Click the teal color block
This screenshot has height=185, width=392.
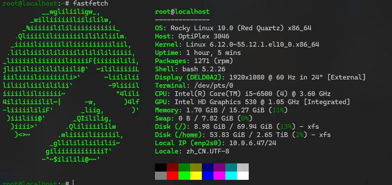click(231, 167)
